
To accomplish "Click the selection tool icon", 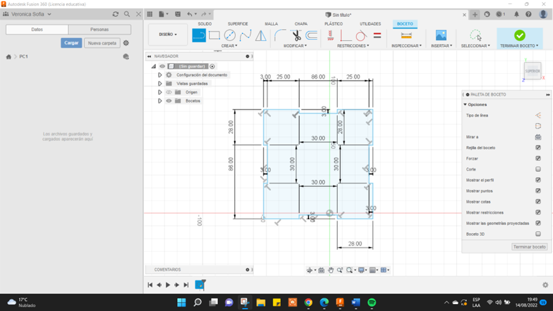I will (476, 36).
